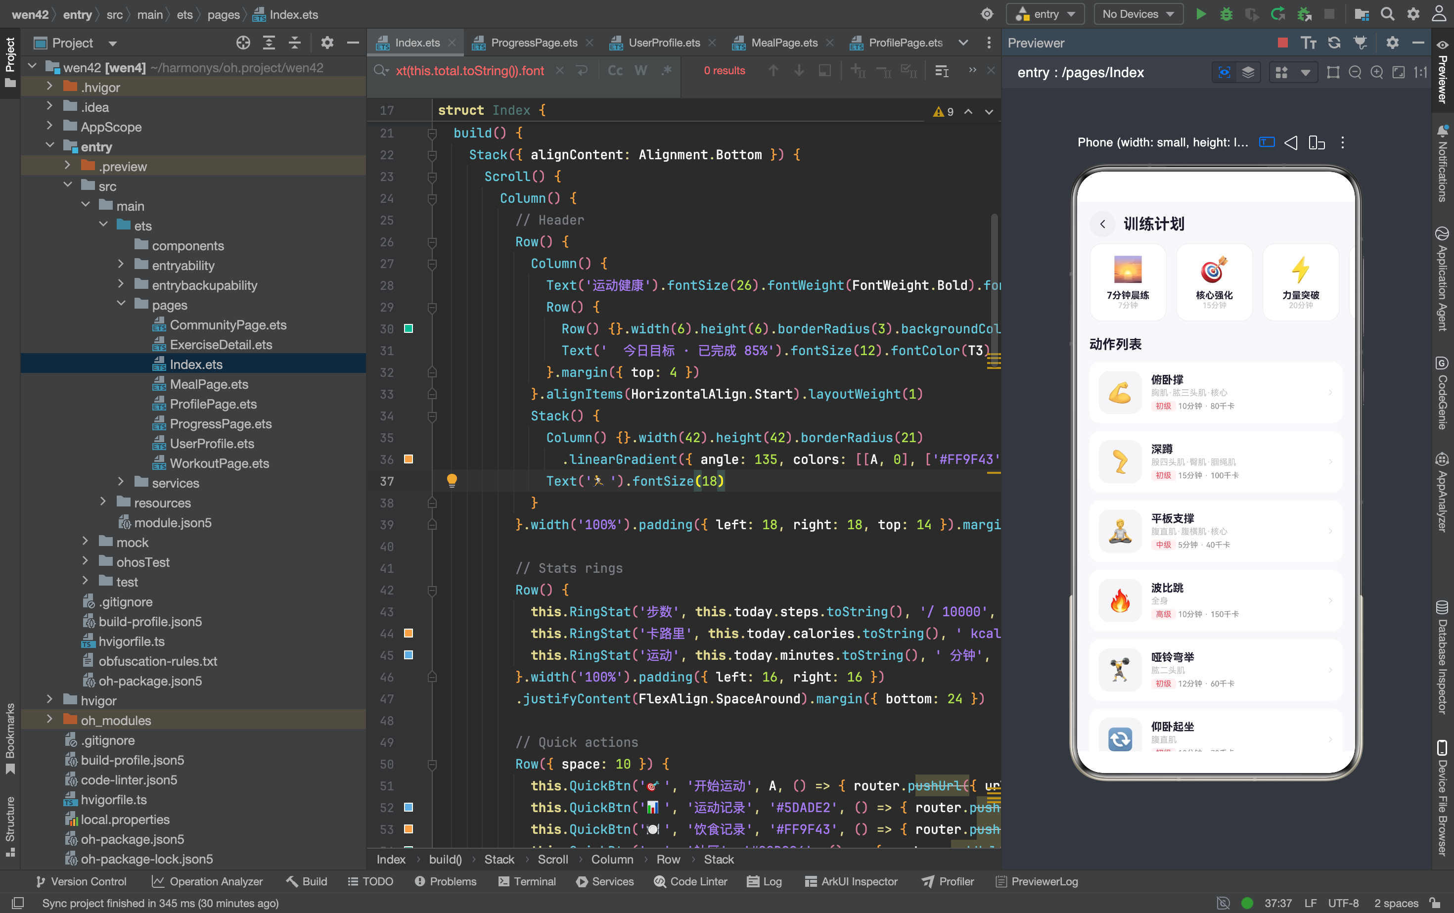Toggle the Bookmarks tool window side tab
Viewport: 1454px width, 913px height.
(x=10, y=738)
